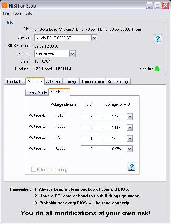The image size is (171, 224).
Task: Click the date value 10/18/07
Action: (42, 61)
